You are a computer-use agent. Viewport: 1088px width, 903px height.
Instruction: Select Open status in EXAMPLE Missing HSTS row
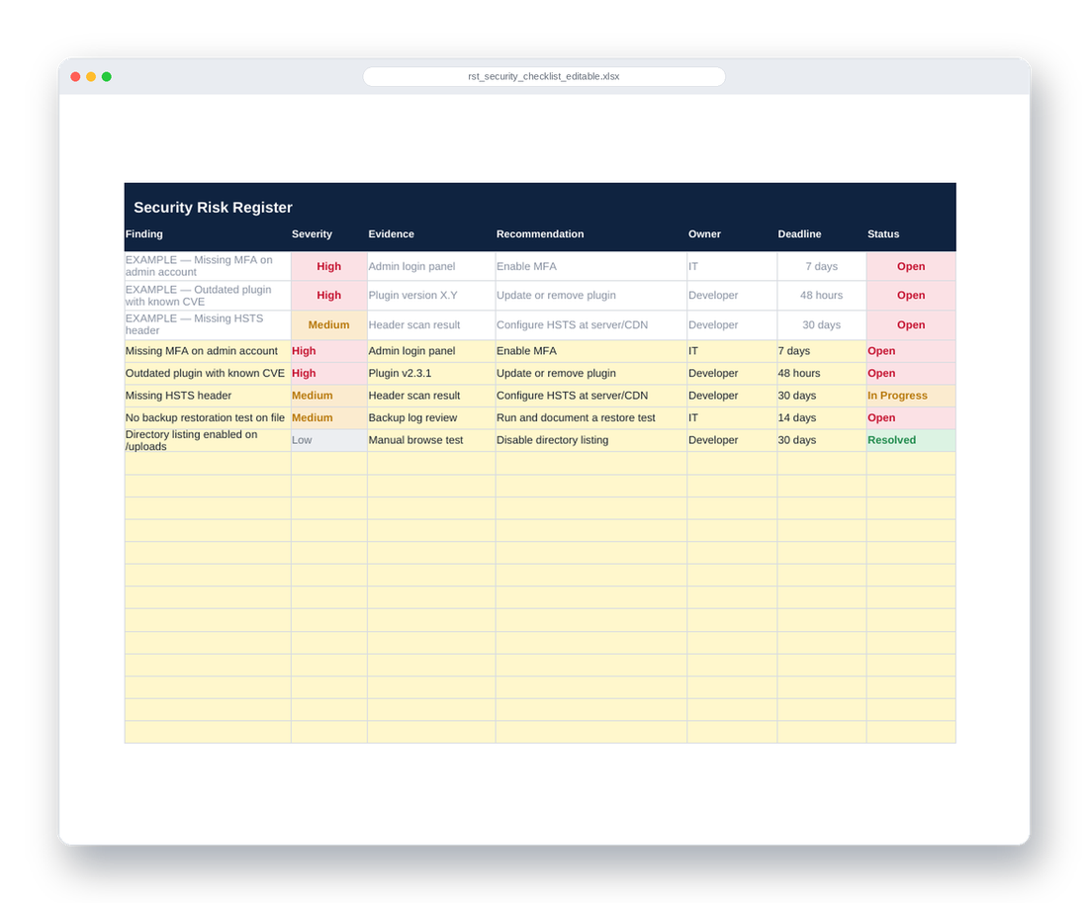point(911,324)
